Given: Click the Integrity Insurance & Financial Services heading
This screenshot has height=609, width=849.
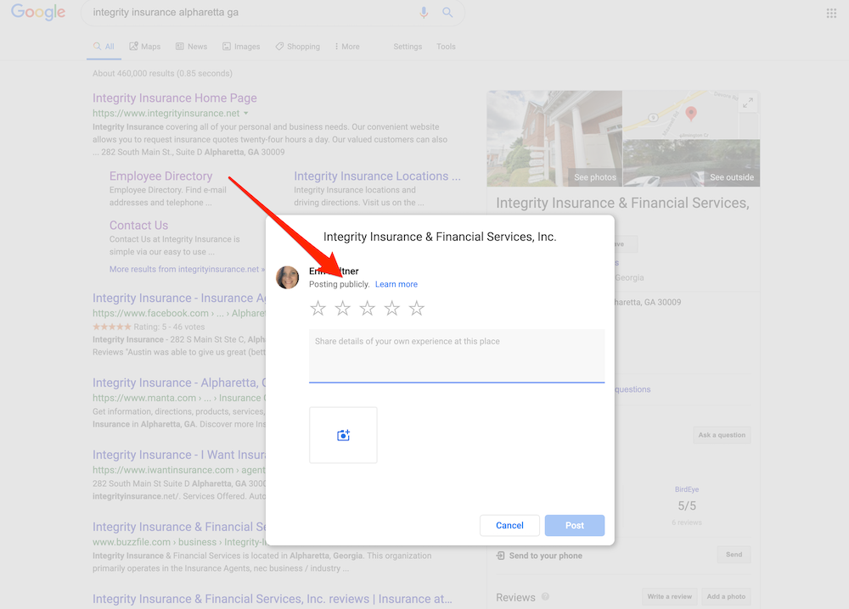Looking at the screenshot, I should 622,203.
